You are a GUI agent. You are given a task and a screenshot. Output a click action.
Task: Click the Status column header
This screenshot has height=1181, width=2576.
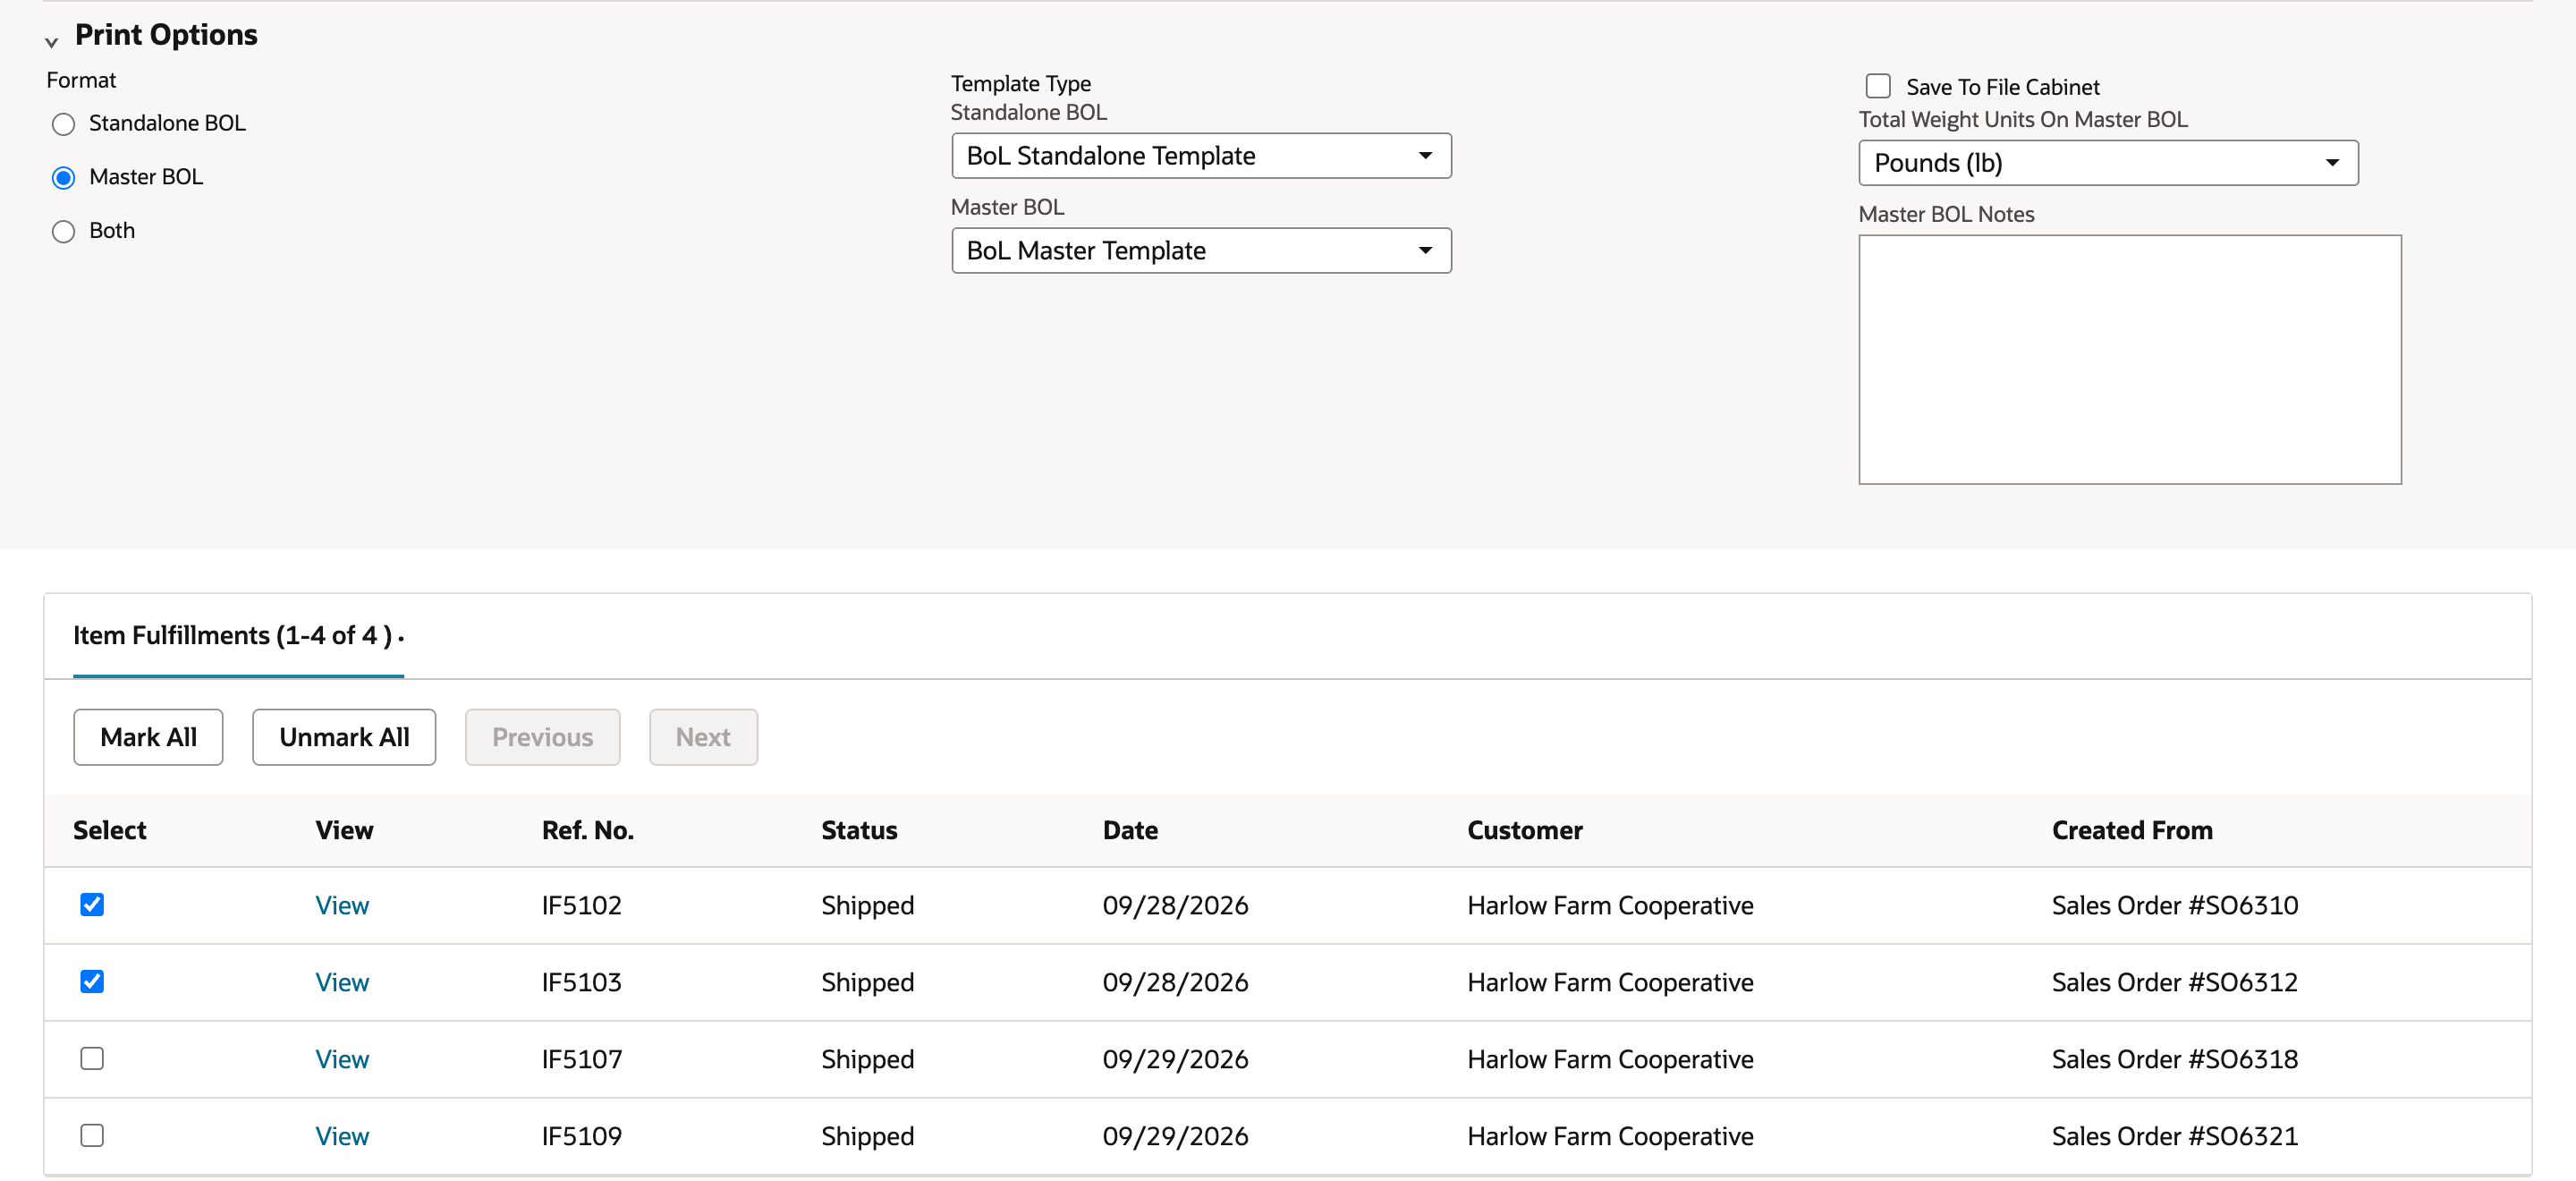pos(859,831)
